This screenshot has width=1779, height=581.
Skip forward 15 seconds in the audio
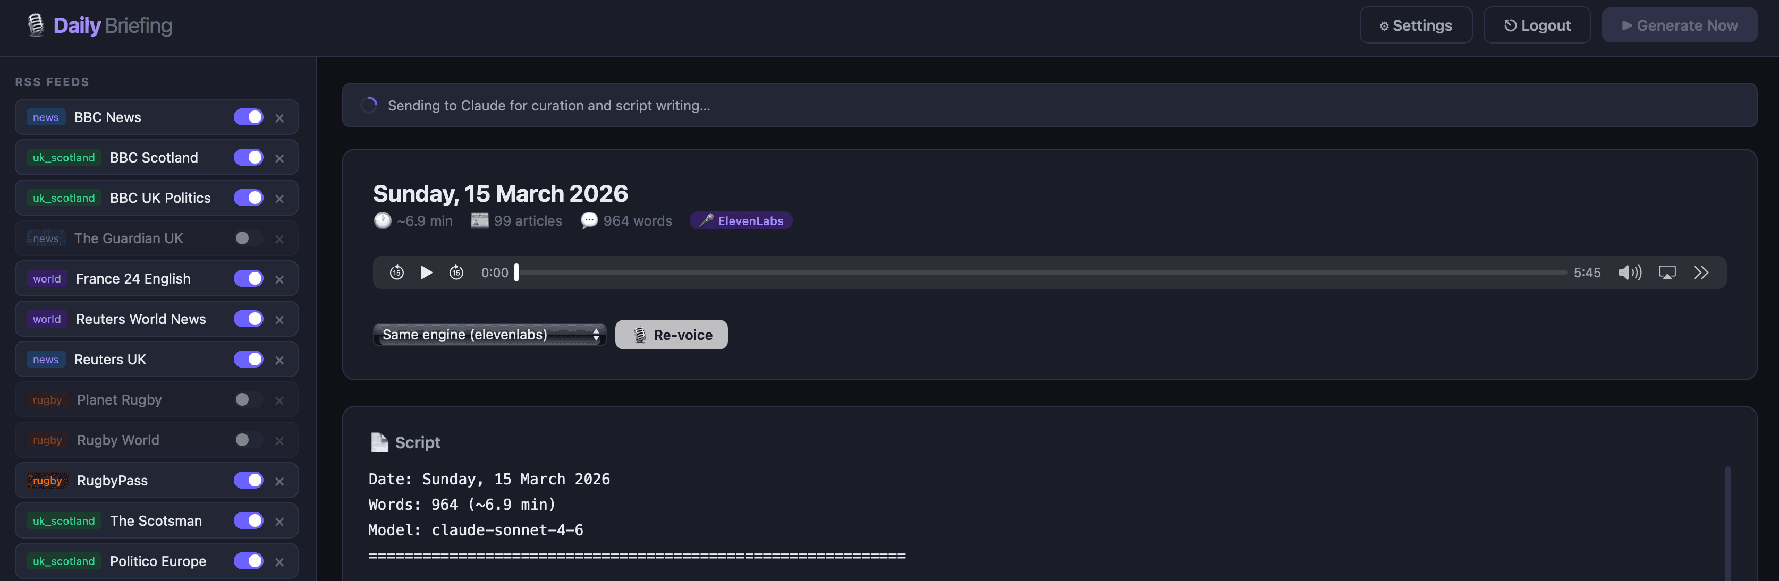click(x=456, y=272)
